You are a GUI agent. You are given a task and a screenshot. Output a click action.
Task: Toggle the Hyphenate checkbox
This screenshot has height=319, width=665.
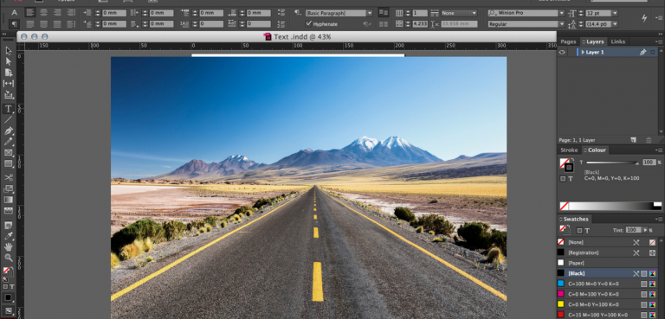tap(309, 24)
